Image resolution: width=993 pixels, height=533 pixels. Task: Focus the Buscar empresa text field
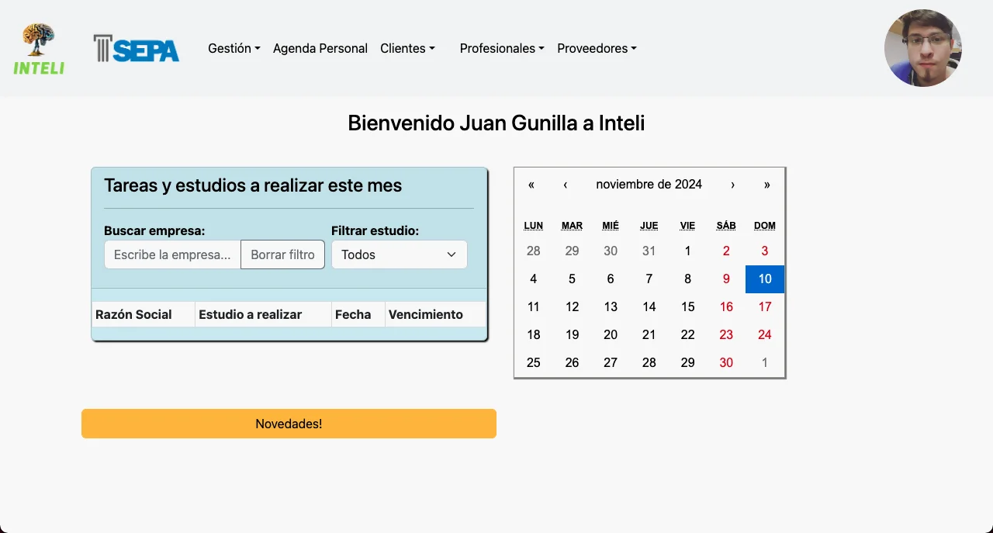click(x=172, y=254)
